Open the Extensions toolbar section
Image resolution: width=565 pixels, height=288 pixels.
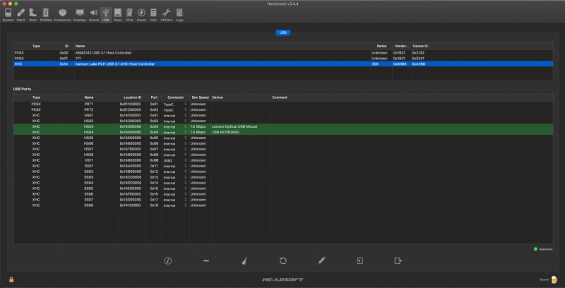[63, 14]
